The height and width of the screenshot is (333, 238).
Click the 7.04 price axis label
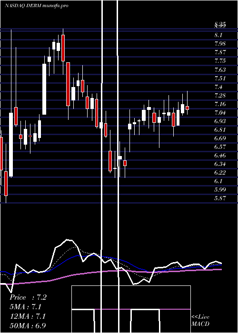pos(220,113)
